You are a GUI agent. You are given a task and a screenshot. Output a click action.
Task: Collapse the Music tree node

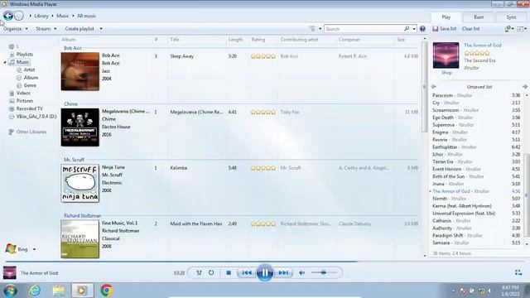pyautogui.click(x=5, y=62)
